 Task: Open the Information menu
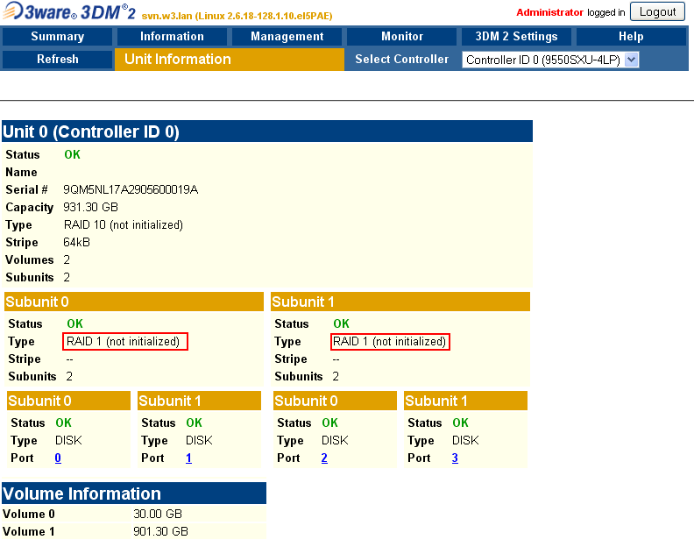pos(172,37)
